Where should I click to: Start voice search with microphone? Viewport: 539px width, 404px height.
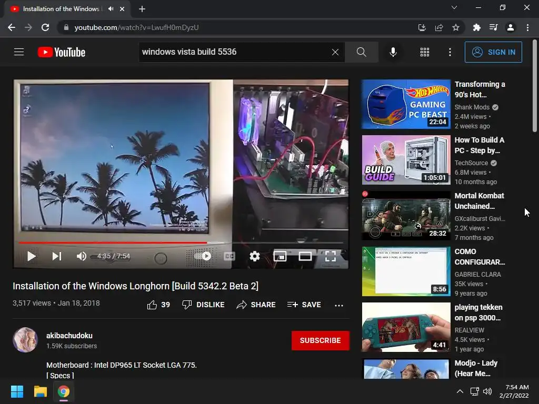point(393,52)
